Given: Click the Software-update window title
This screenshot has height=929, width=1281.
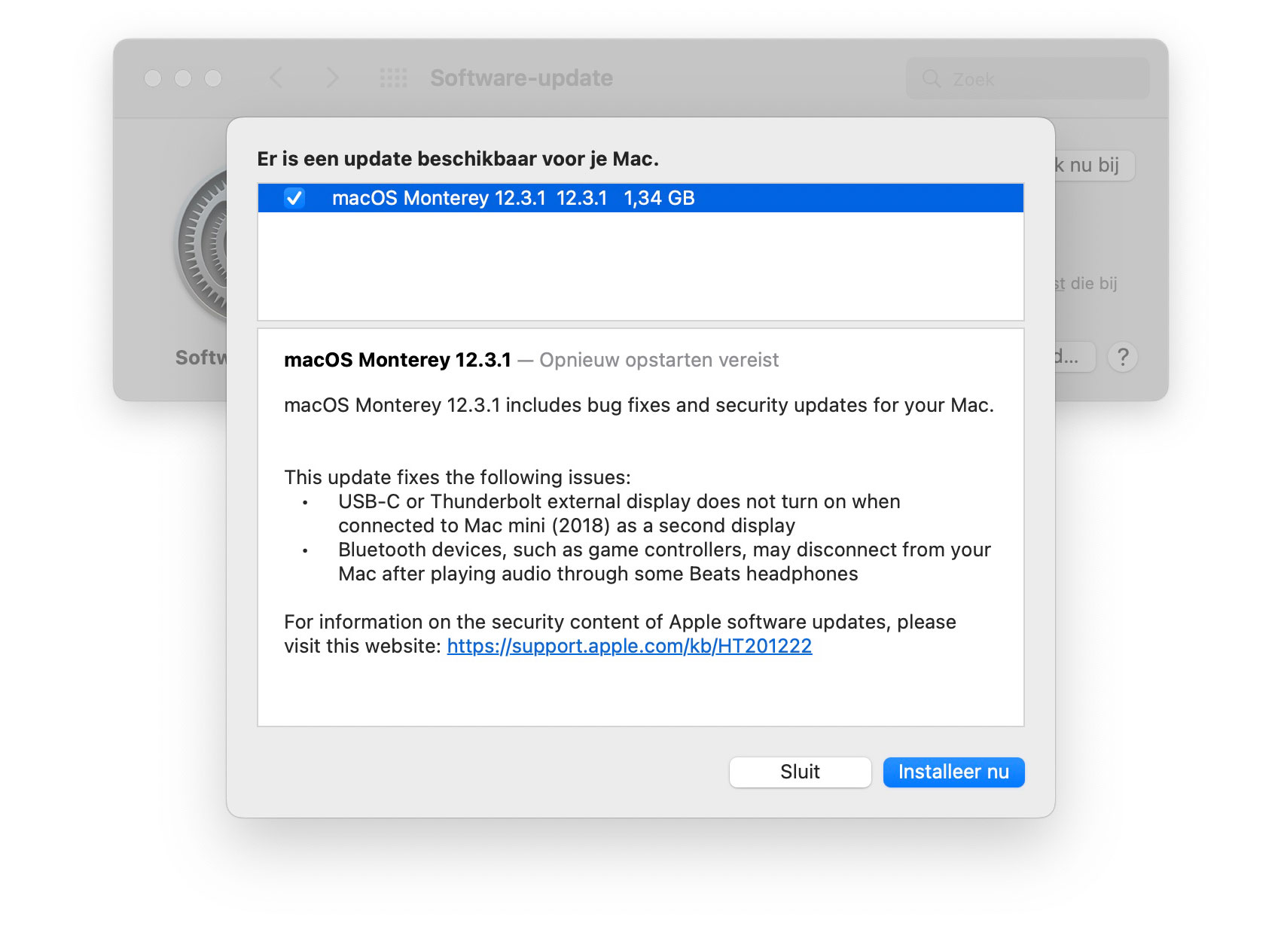Looking at the screenshot, I should [x=521, y=78].
